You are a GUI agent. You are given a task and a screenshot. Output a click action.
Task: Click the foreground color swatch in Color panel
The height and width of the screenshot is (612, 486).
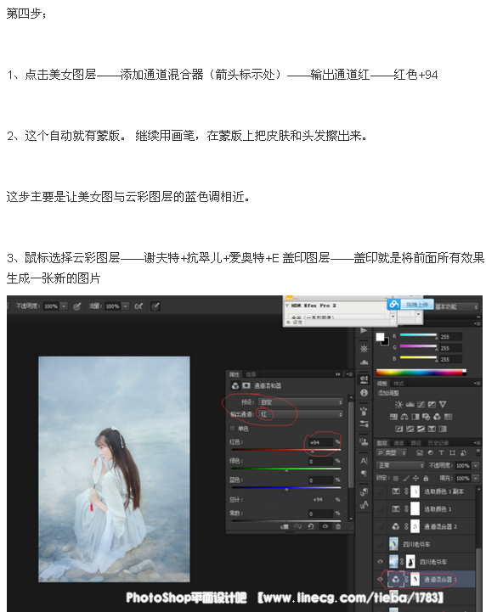coord(380,337)
